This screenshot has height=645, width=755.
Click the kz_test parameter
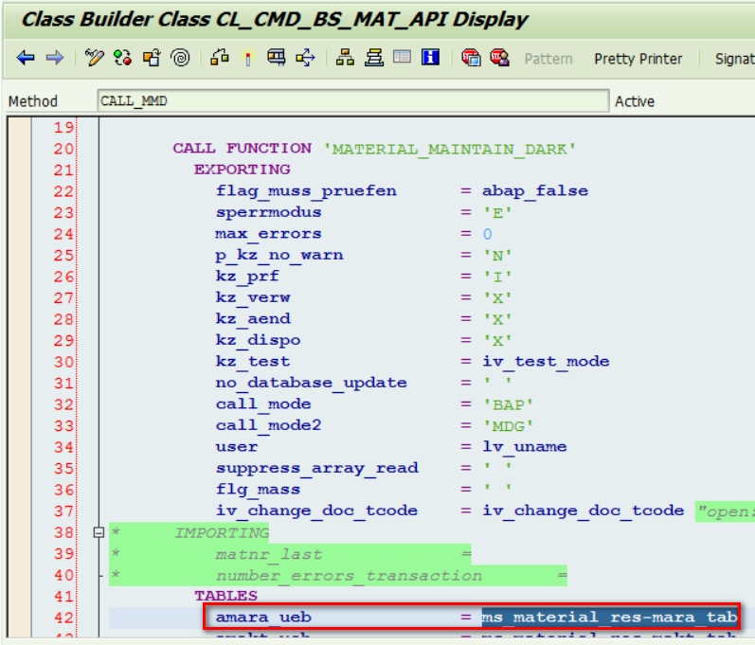(x=253, y=362)
